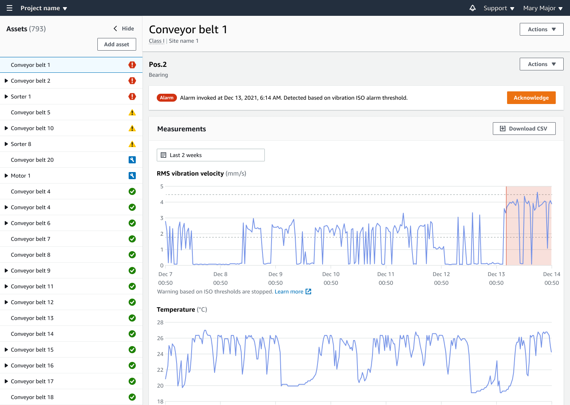The image size is (570, 405).
Task: Click the wrench icon next to Motor 1
Action: coord(132,175)
